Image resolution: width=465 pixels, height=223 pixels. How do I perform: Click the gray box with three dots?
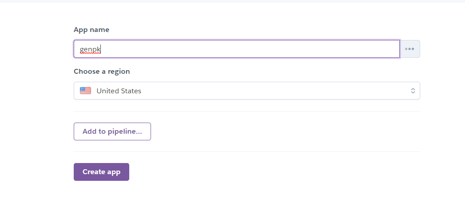pyautogui.click(x=409, y=49)
